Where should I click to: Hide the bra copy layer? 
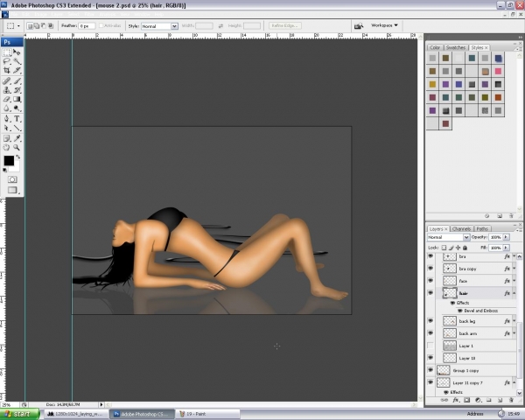pyautogui.click(x=430, y=269)
